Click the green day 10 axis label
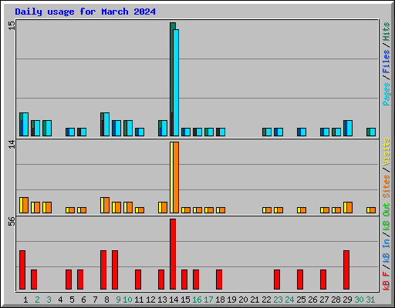 127,300
